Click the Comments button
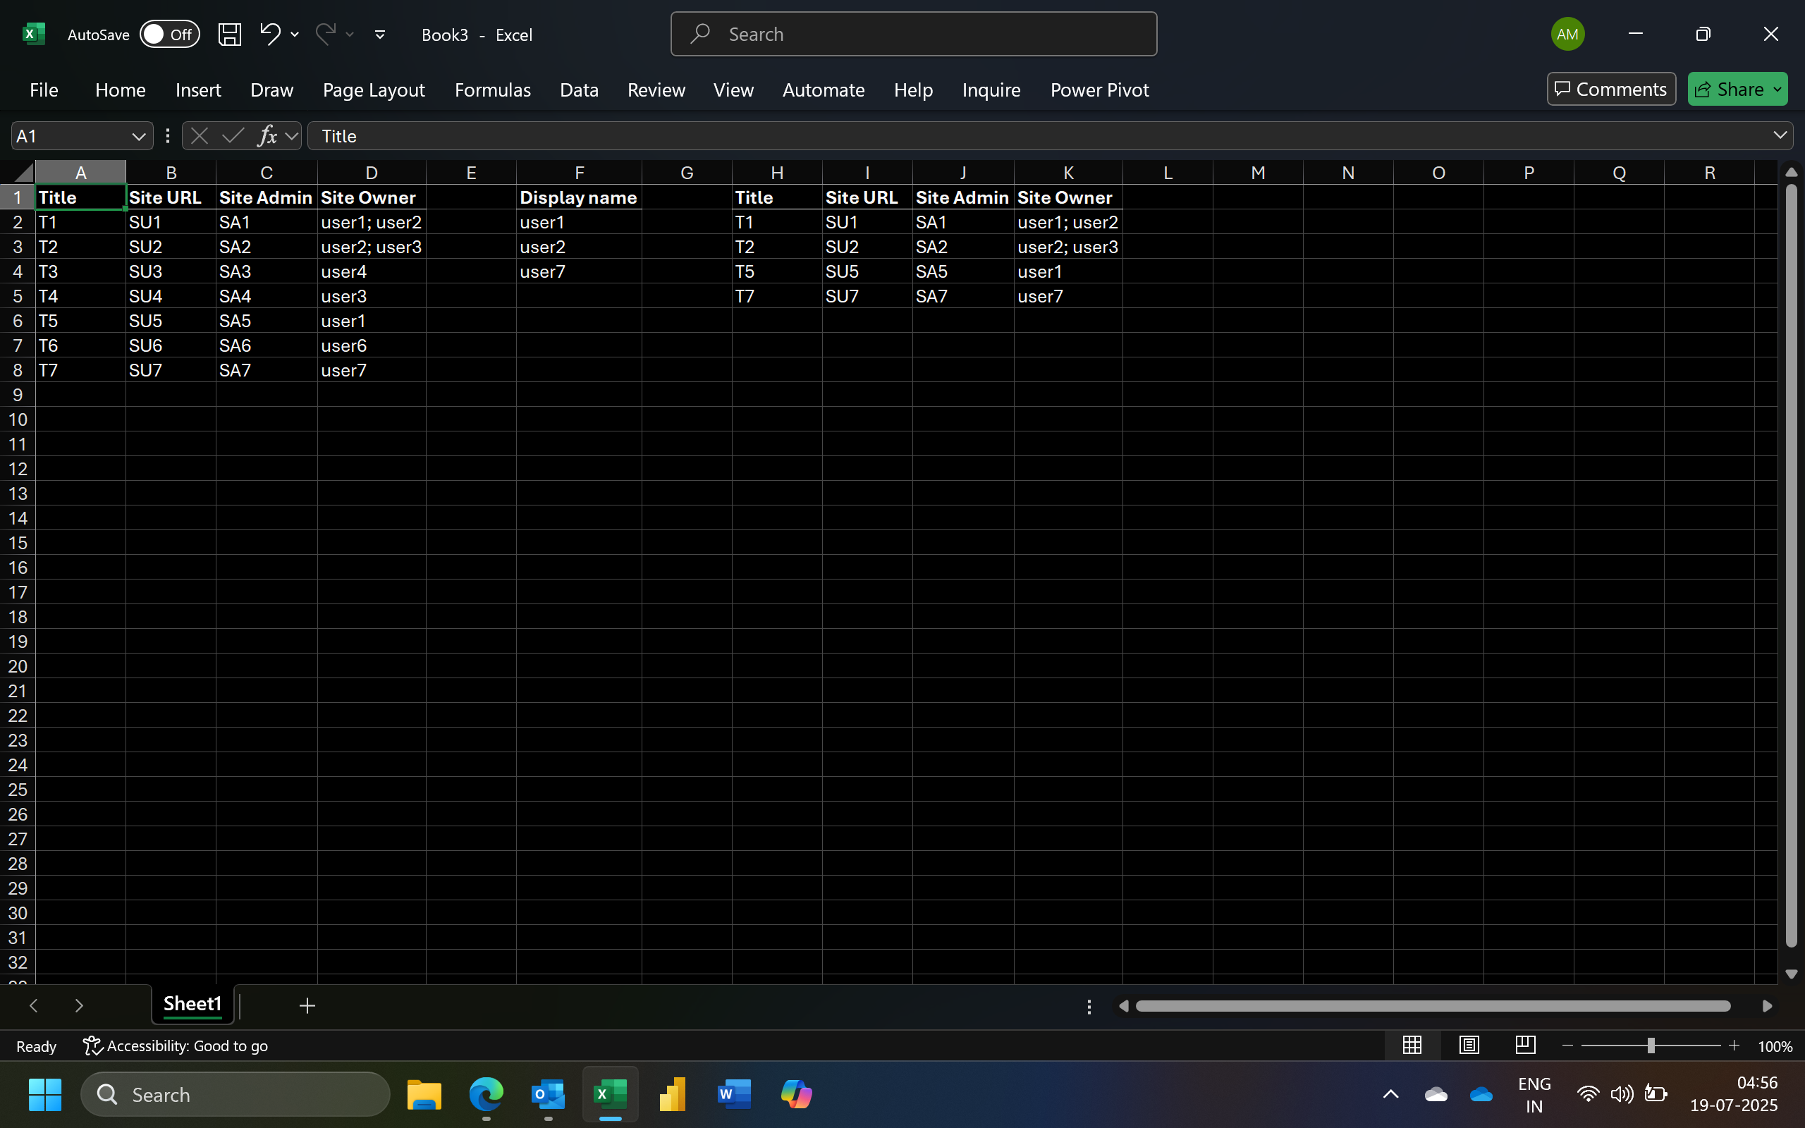Viewport: 1805px width, 1128px height. click(x=1611, y=89)
